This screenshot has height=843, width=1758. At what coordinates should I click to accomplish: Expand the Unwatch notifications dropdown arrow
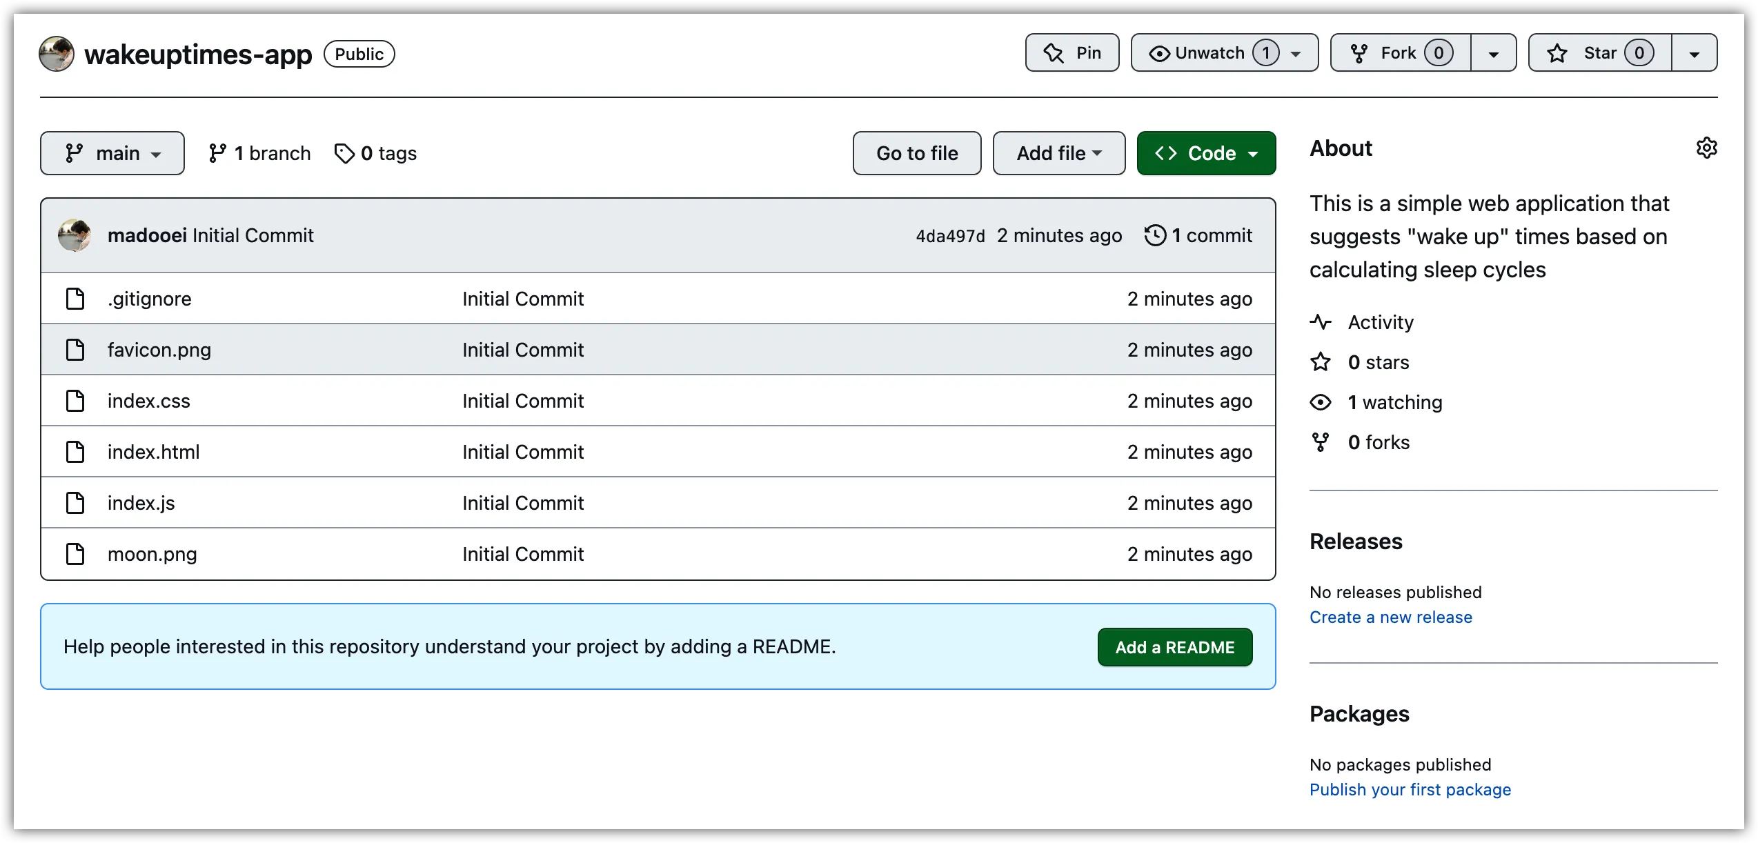(x=1296, y=53)
